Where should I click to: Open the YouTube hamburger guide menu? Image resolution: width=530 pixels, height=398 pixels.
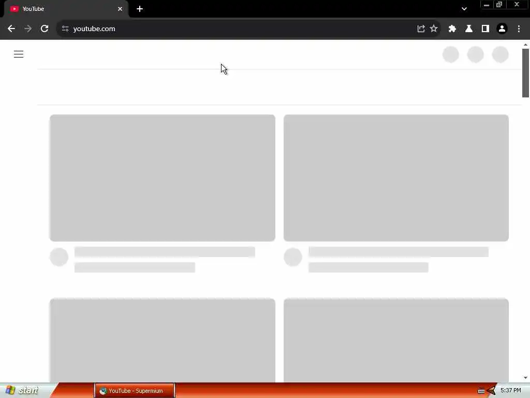coord(19,54)
